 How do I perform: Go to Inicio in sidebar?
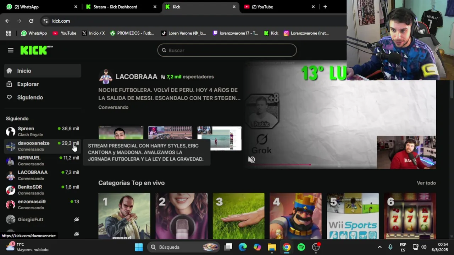(x=43, y=71)
